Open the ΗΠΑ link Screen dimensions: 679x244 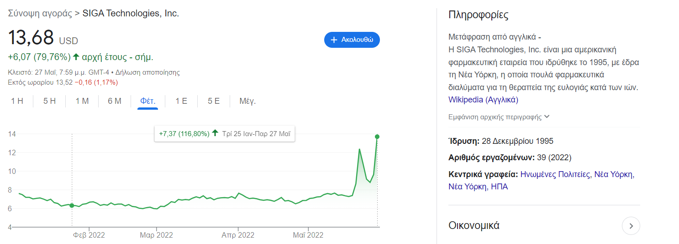(499, 187)
